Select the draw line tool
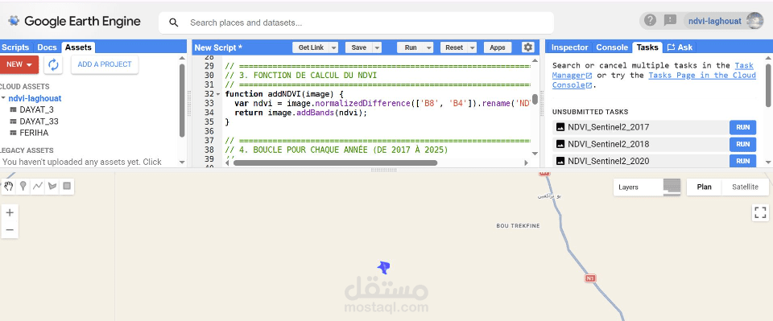 pos(38,186)
